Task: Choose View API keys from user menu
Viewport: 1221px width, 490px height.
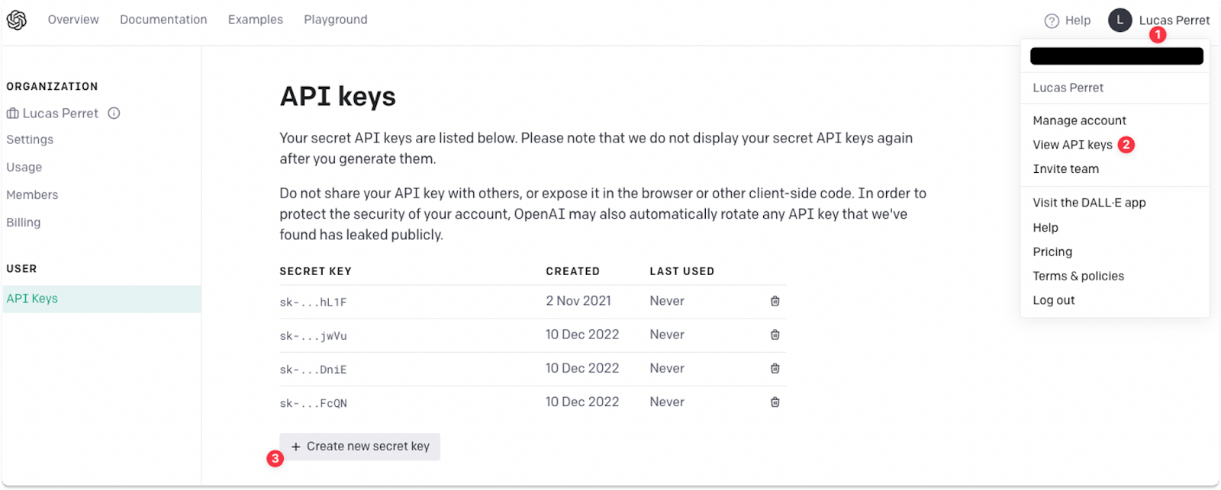Action: pos(1072,145)
